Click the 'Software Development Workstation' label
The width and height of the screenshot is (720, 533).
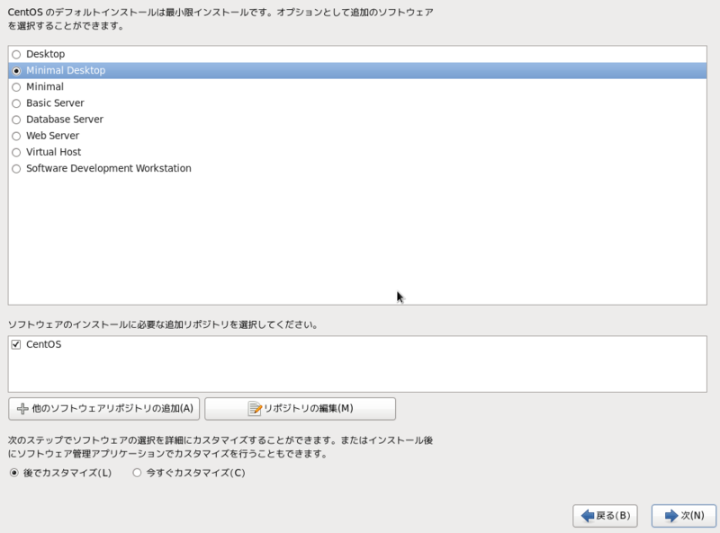point(108,168)
